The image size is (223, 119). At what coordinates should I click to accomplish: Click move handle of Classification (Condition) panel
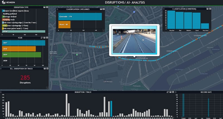click(x=164, y=9)
